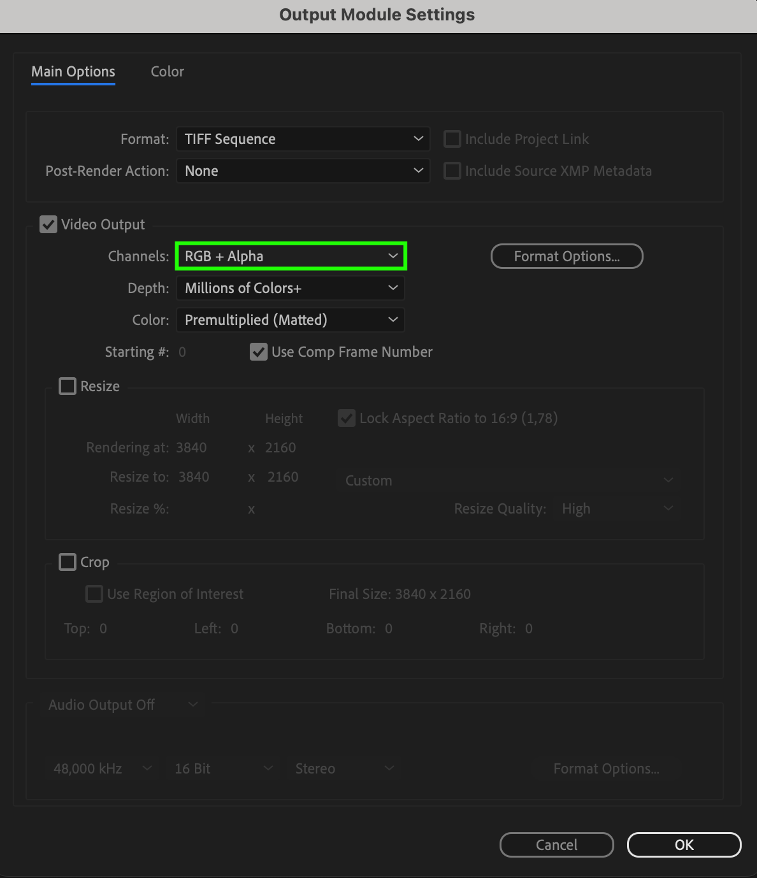The height and width of the screenshot is (878, 757).
Task: Click the Include Project Link checkbox
Action: tap(452, 139)
